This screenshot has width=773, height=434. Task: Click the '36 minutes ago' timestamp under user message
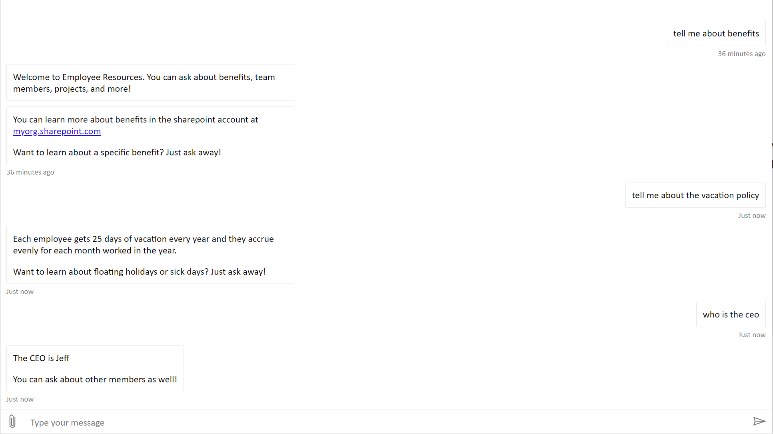point(741,54)
